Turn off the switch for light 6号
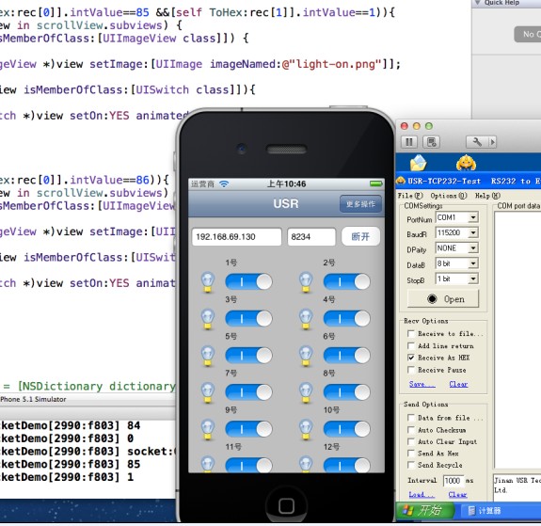 [346, 356]
